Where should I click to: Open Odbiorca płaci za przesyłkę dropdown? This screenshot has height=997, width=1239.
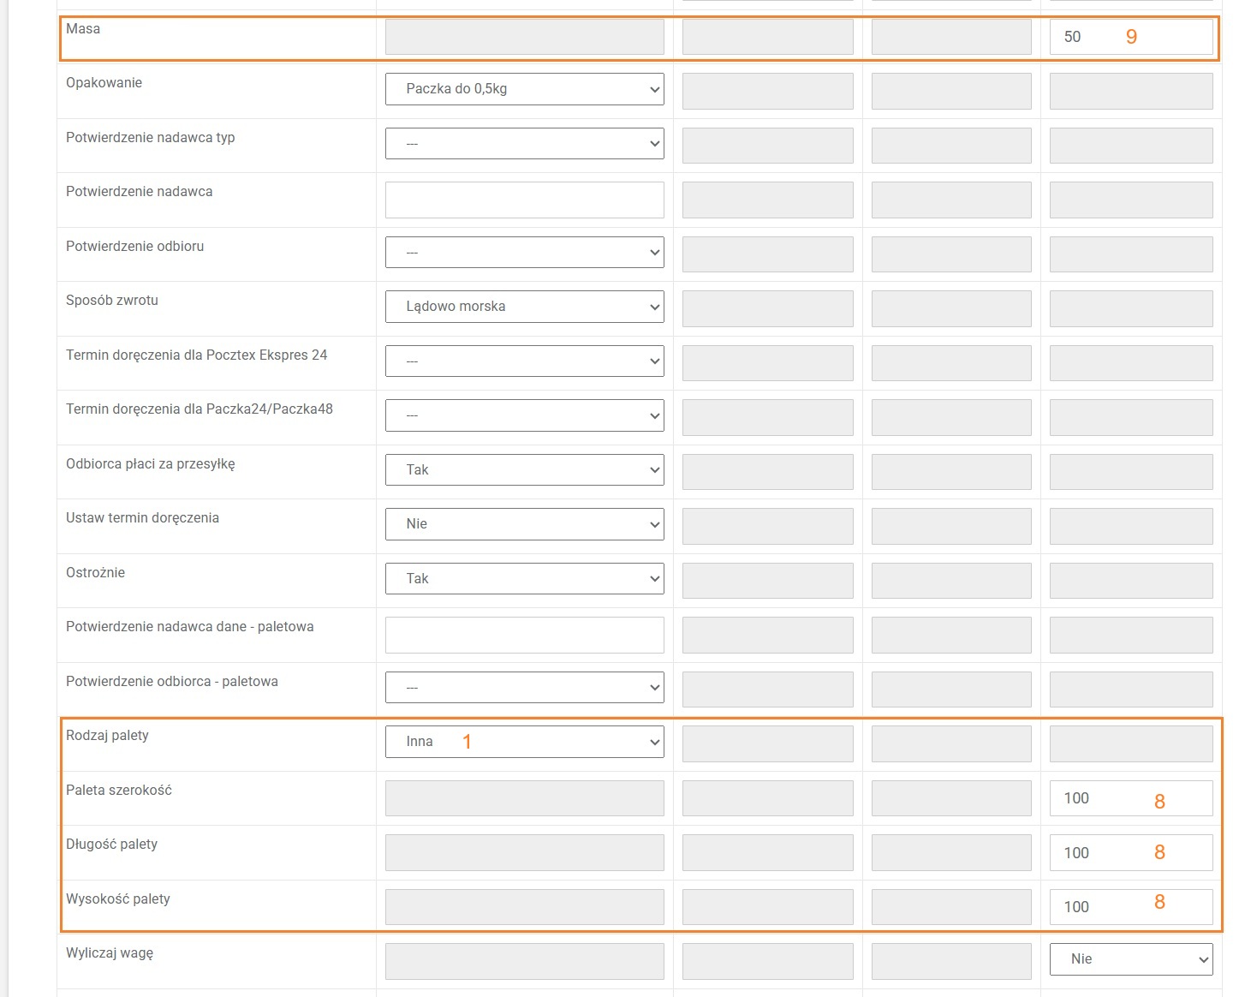coord(524,470)
